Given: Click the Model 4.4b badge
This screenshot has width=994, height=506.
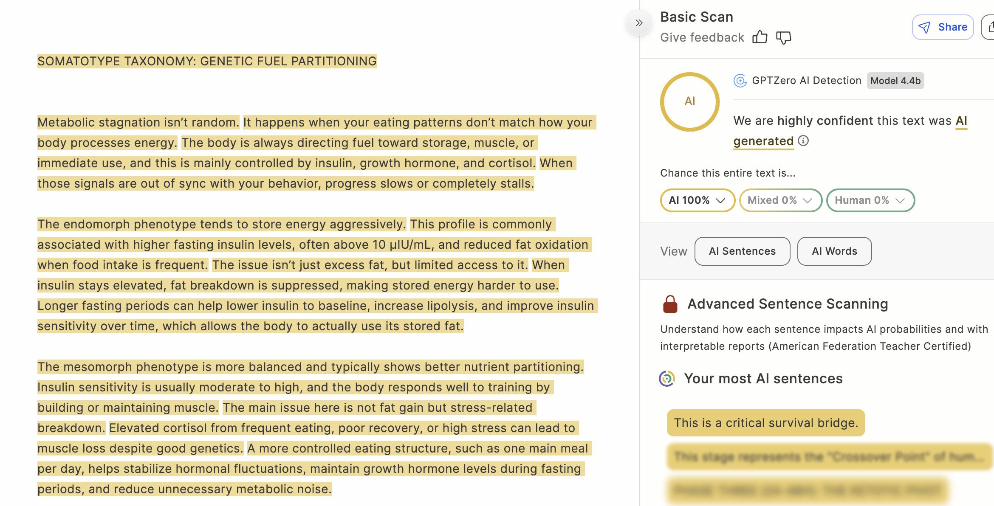Looking at the screenshot, I should [895, 81].
